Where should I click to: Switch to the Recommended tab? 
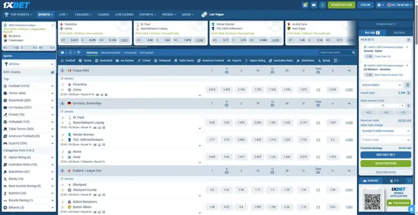point(110,53)
